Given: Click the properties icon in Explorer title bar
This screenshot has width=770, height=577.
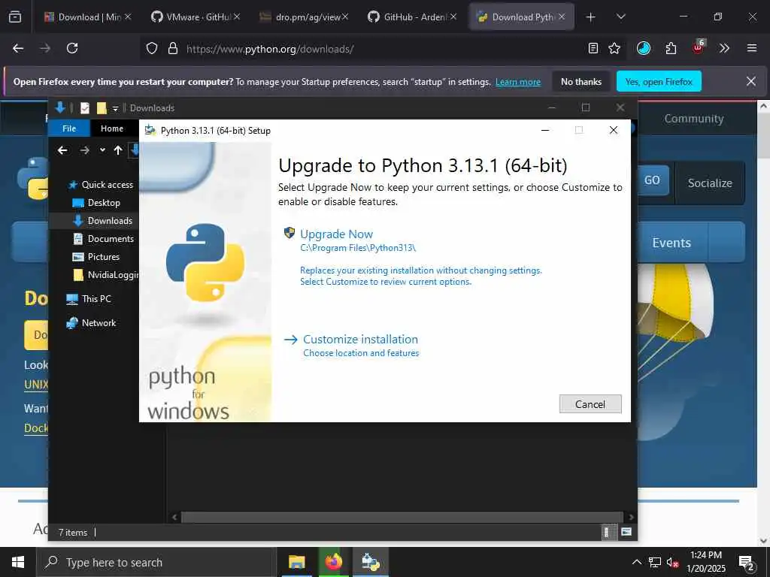Looking at the screenshot, I should (x=85, y=108).
